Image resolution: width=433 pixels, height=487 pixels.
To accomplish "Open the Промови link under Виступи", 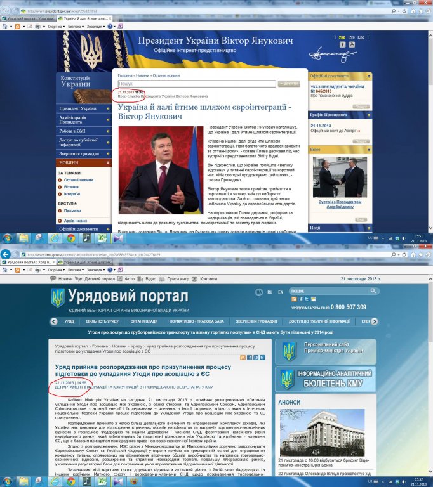I will pyautogui.click(x=72, y=211).
